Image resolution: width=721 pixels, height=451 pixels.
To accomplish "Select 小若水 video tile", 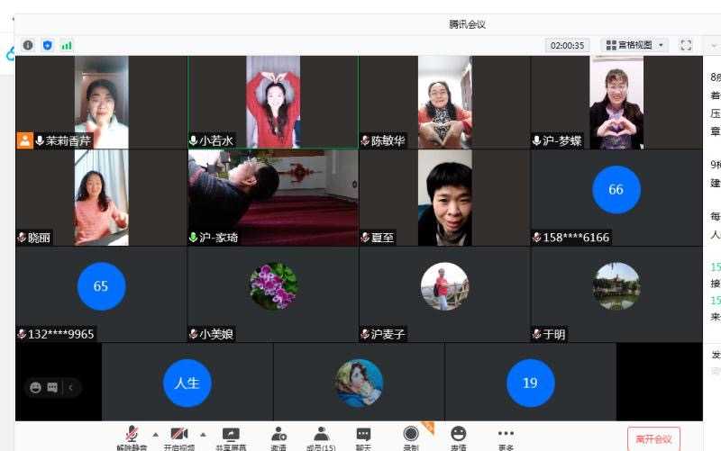I will (273, 102).
